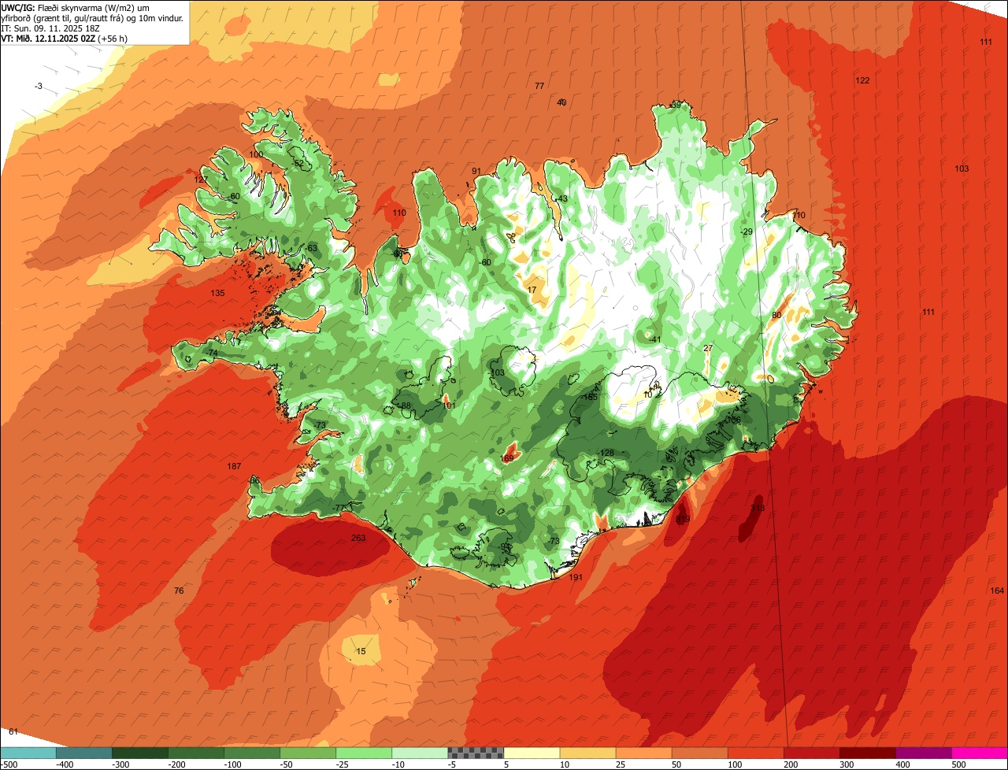Viewport: 1008px width, 770px height.
Task: Click the darkest green legend swatch between -300 and -200
Action: tap(139, 753)
